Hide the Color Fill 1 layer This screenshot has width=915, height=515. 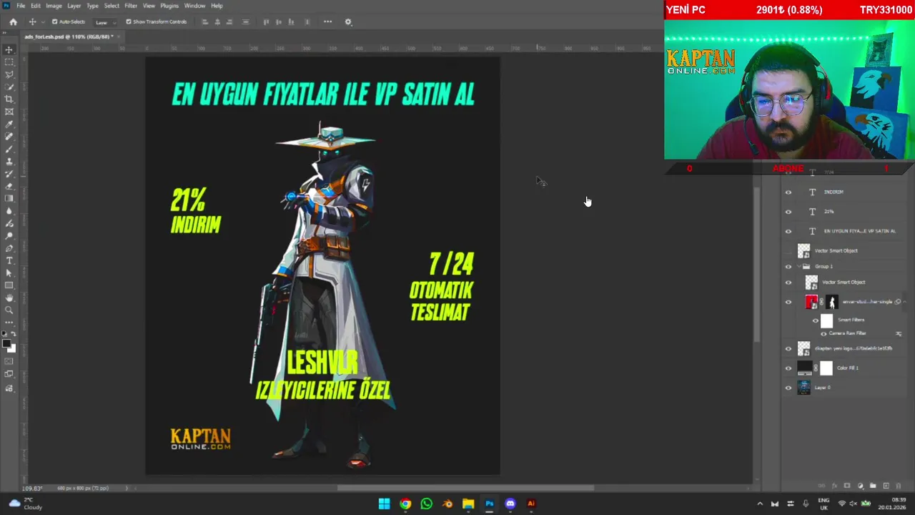(788, 368)
